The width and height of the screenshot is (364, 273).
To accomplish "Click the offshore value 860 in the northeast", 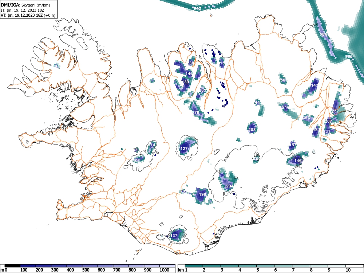I will click(349, 56).
